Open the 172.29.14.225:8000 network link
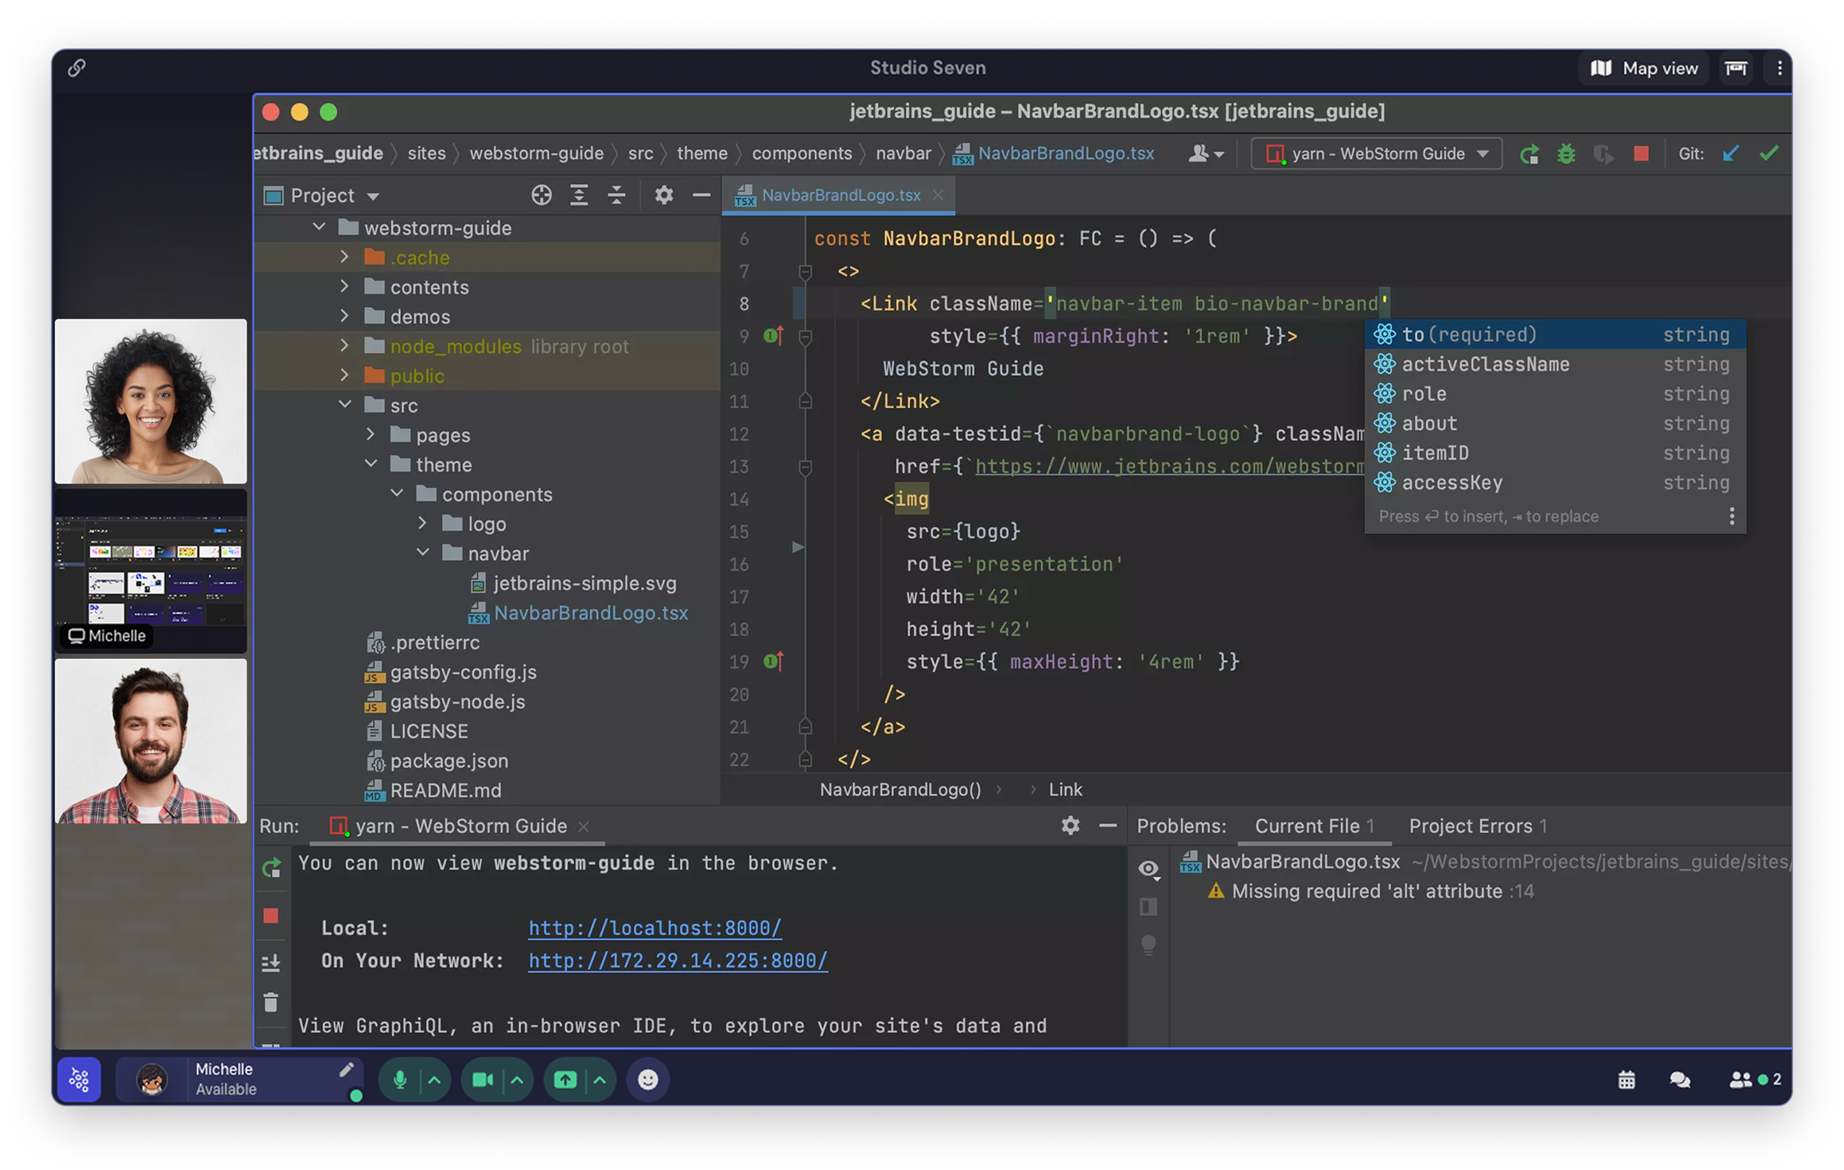Screen dimensions: 1844x1170 [x=678, y=960]
